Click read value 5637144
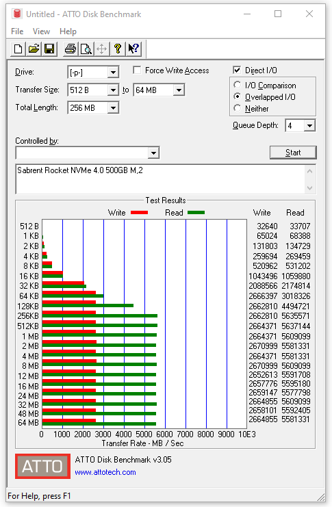Screen dimensions: 332x507 (x=296, y=326)
